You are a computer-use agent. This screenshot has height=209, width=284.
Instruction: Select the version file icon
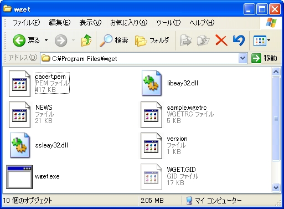coord(151,146)
